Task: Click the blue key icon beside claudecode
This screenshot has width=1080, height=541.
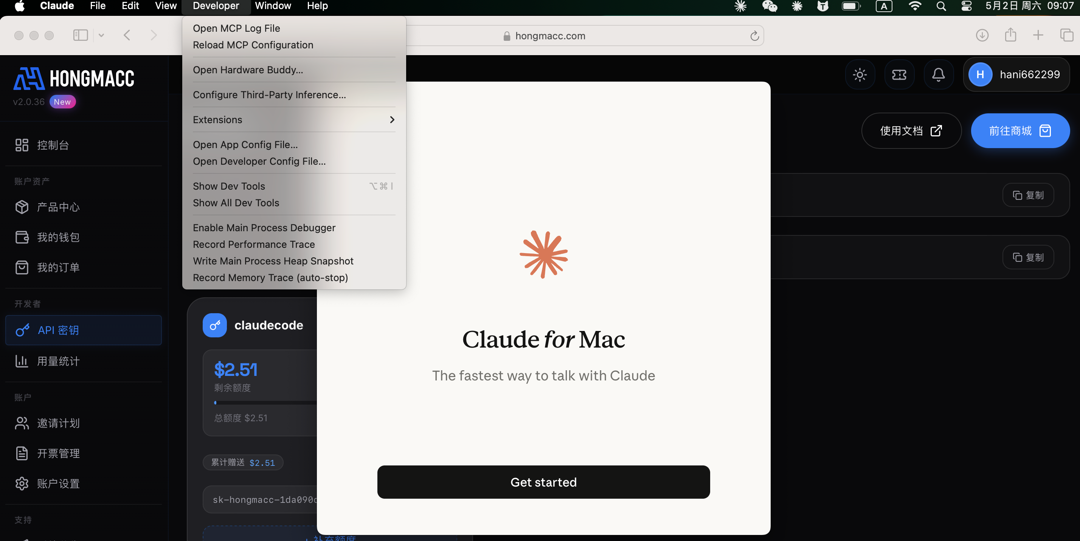Action: (215, 325)
